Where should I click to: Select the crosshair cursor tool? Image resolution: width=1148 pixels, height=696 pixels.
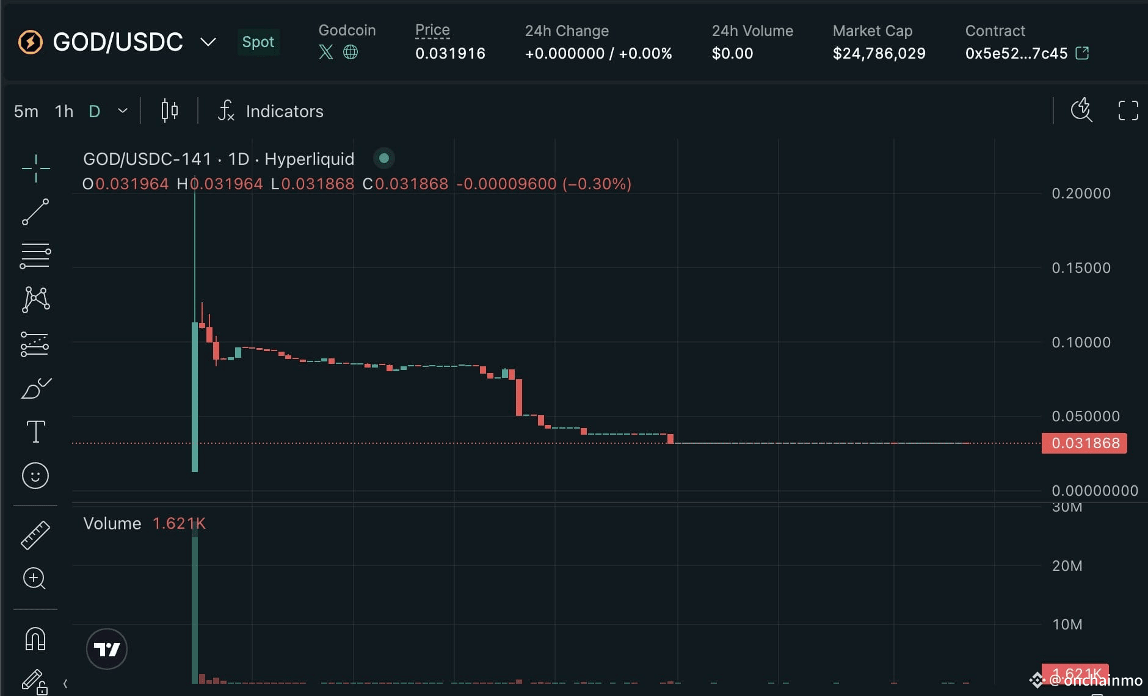click(x=35, y=169)
